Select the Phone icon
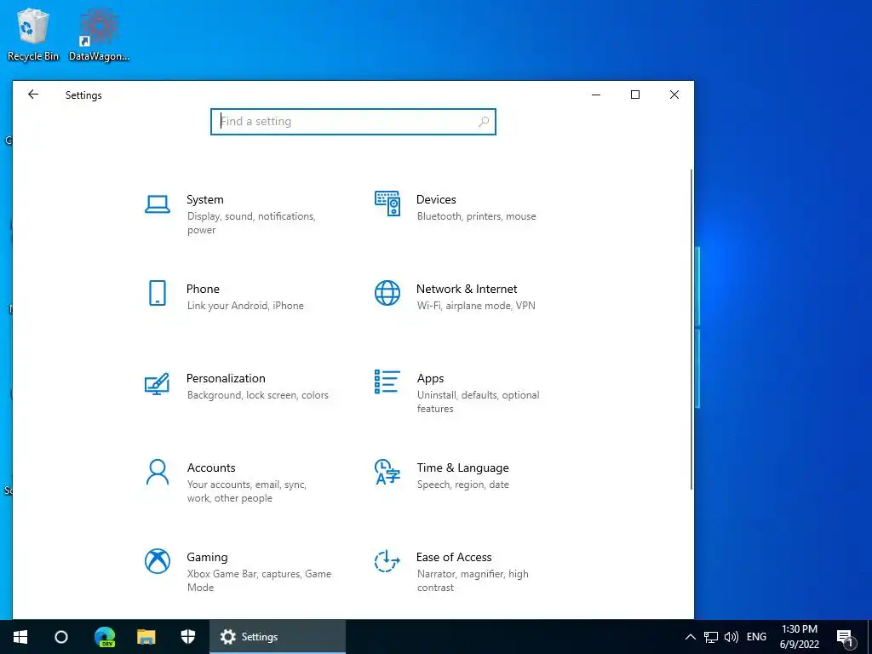 pyautogui.click(x=158, y=293)
